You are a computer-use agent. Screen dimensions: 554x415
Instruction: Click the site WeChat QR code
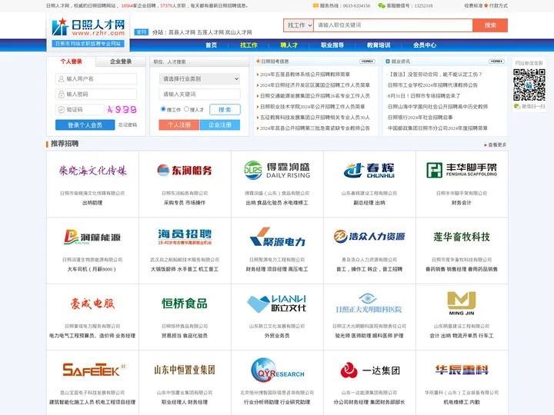pos(529,85)
